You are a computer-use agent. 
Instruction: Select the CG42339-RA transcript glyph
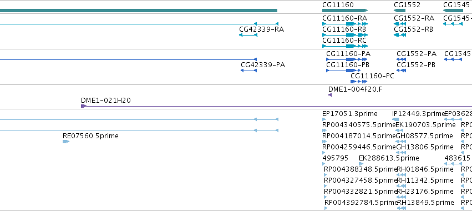tap(248, 35)
